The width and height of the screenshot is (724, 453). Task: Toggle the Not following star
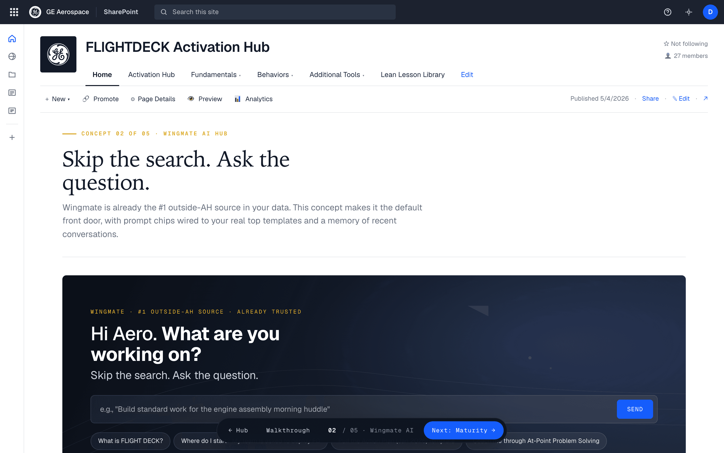[x=666, y=44]
